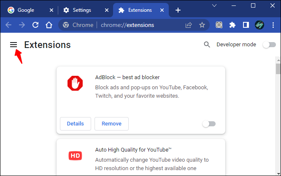The image size is (281, 176).
Task: Remove the AdBlock extension
Action: tap(111, 124)
